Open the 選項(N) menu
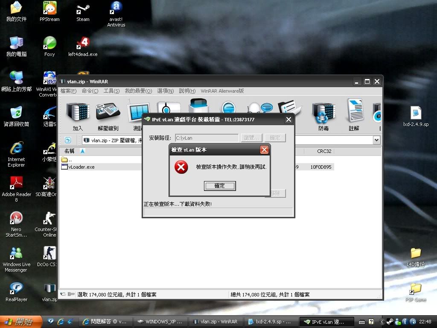Screen dimensions: 437x328 pyautogui.click(x=165, y=91)
